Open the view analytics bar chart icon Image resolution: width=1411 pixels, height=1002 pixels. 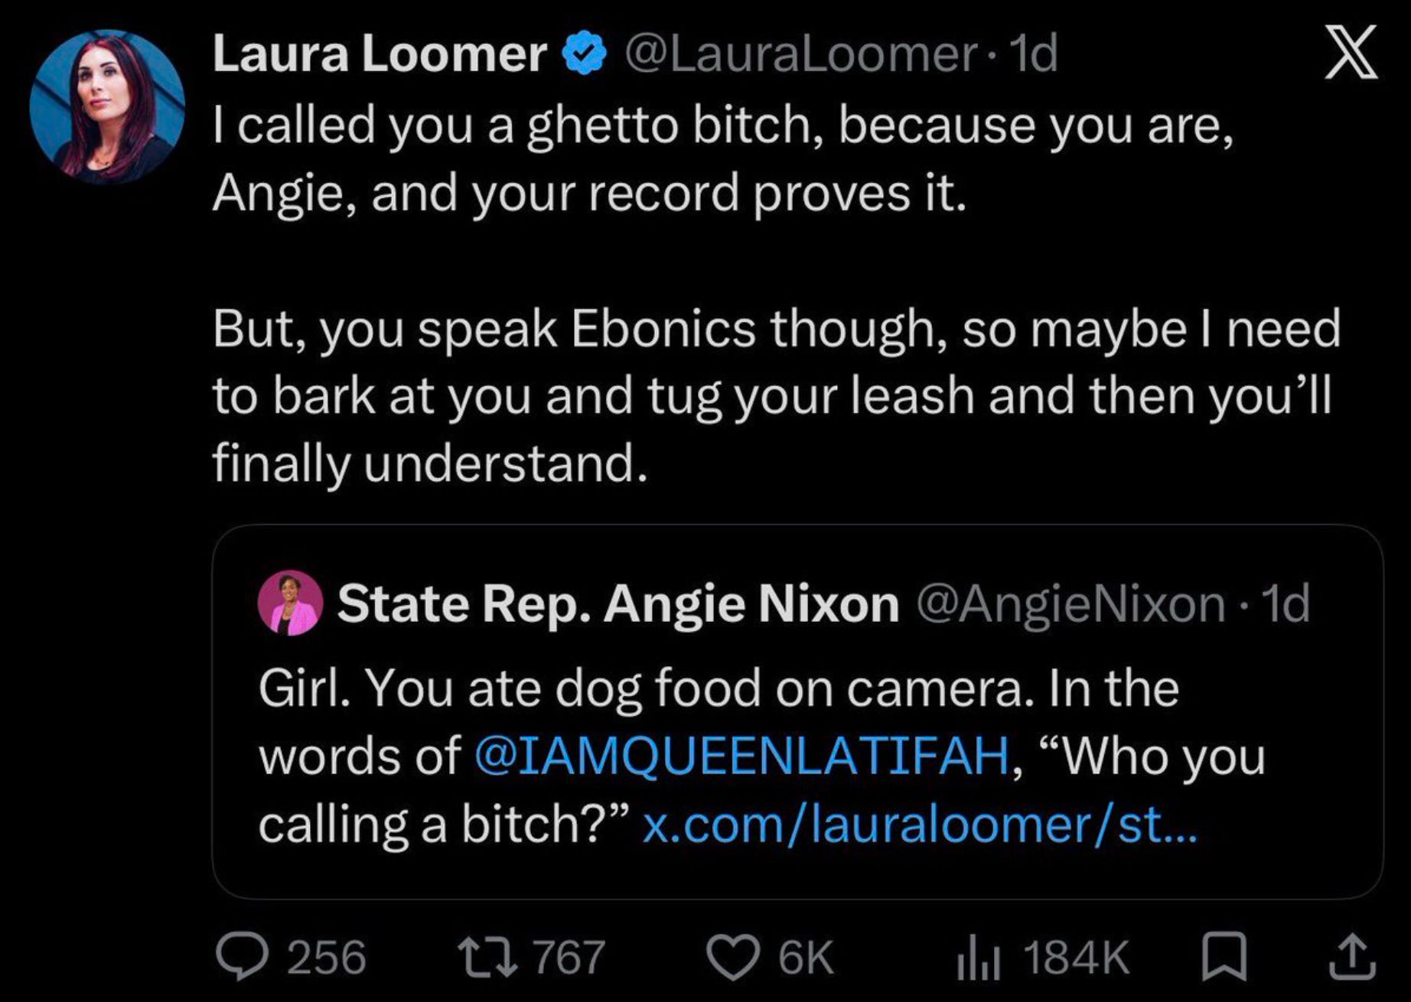coord(978,959)
